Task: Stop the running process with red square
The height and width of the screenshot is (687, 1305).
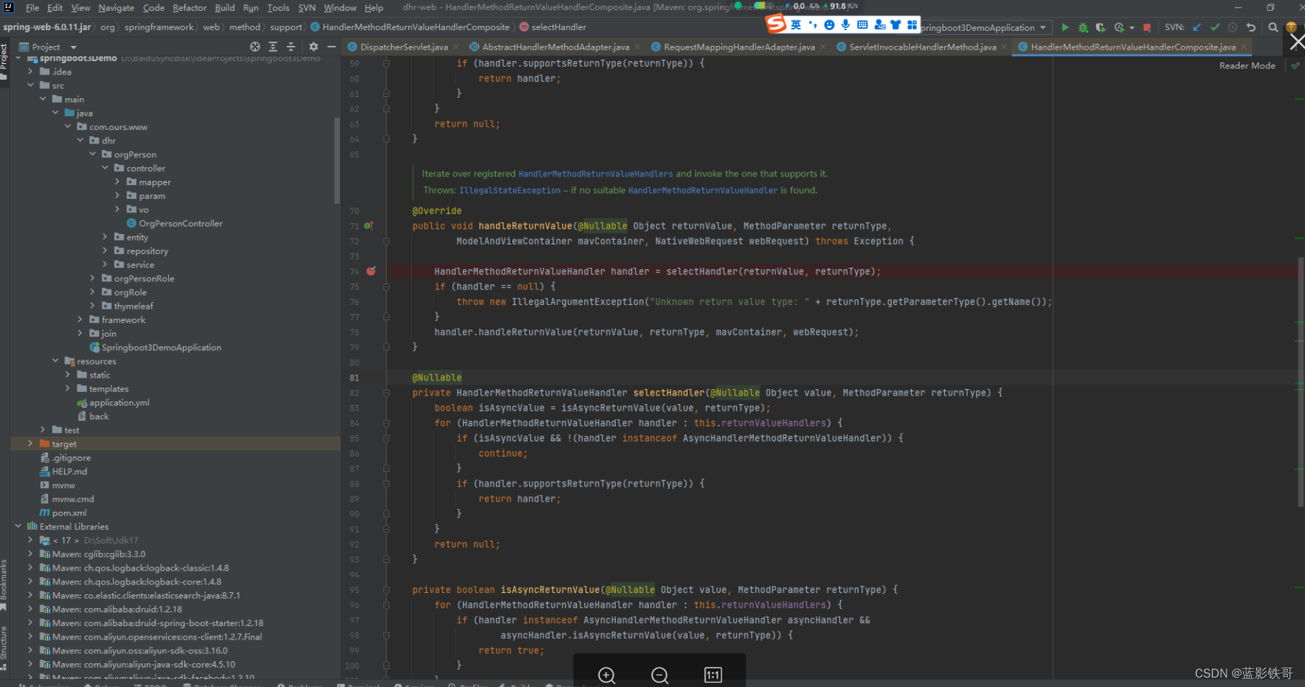Action: click(1147, 27)
